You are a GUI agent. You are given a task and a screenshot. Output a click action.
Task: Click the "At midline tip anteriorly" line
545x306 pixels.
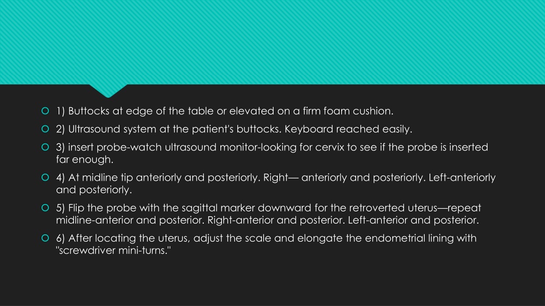[x=276, y=177]
